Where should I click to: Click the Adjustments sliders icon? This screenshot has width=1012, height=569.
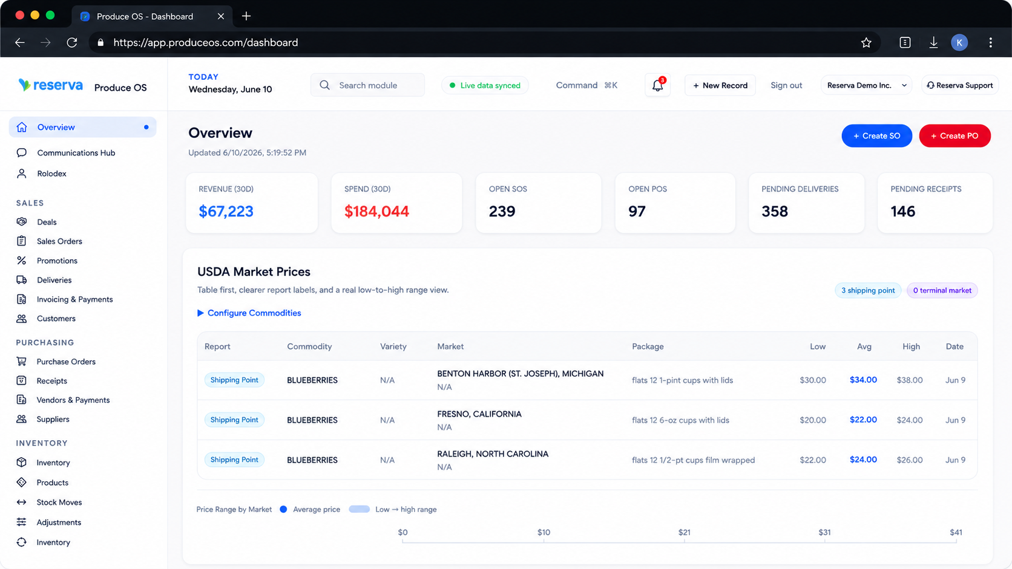point(22,522)
